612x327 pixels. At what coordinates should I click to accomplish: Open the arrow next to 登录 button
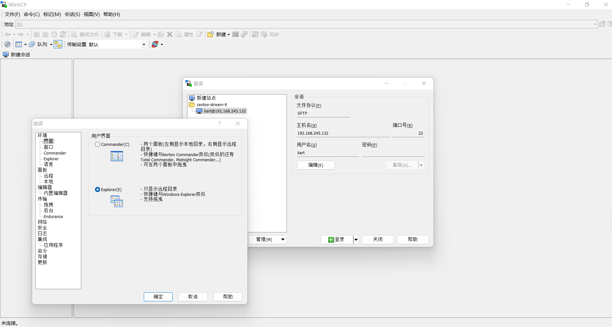(x=356, y=239)
